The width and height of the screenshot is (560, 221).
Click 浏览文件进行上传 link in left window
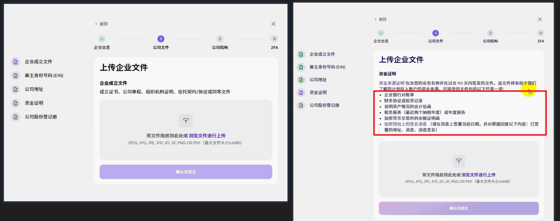(x=207, y=136)
